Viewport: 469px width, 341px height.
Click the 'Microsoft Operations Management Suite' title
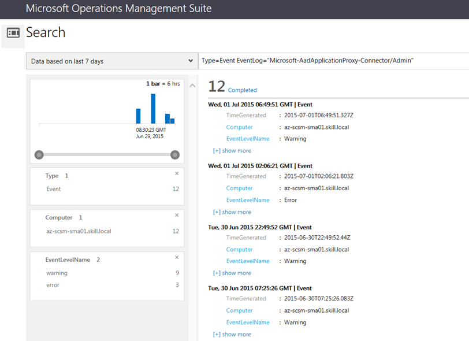pyautogui.click(x=118, y=9)
